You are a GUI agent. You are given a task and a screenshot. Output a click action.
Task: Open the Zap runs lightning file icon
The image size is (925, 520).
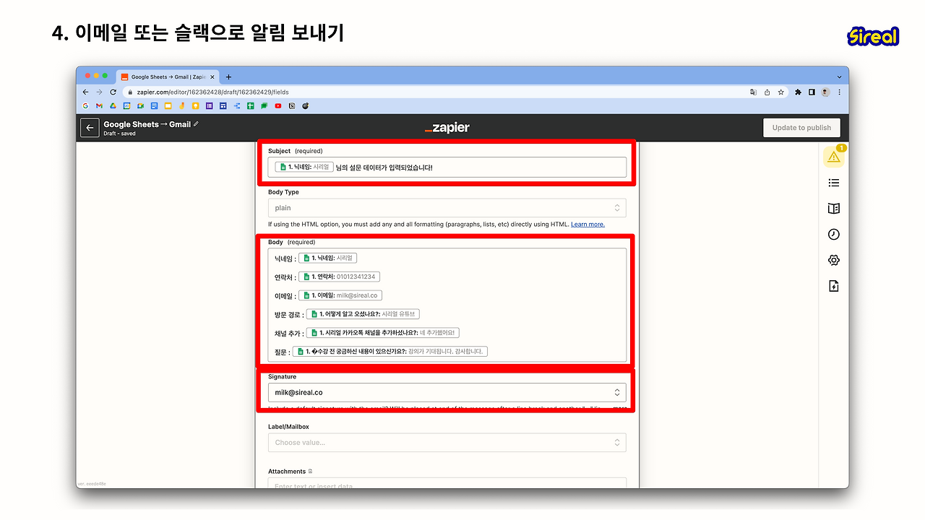[x=834, y=286]
